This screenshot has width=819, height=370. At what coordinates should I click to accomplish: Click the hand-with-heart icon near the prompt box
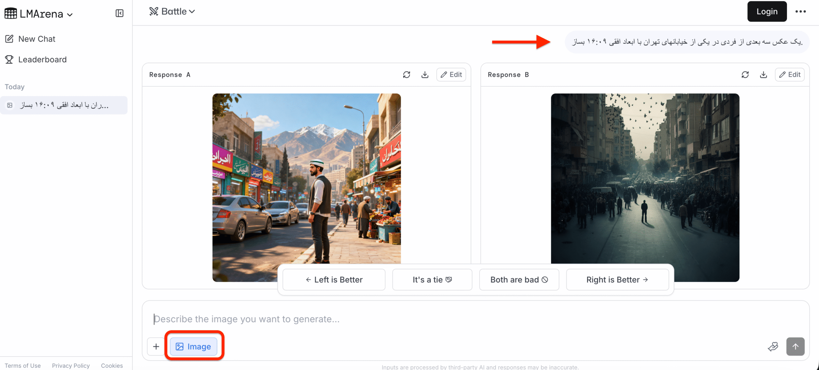coord(773,346)
